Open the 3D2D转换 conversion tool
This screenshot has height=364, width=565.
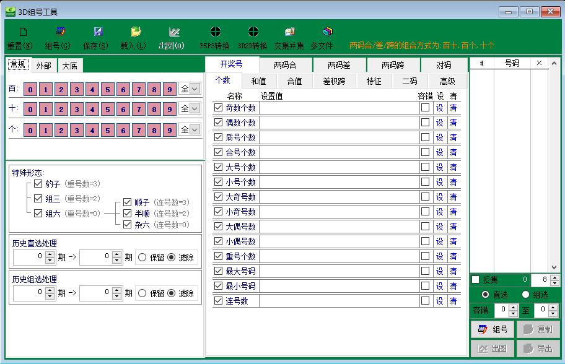[253, 32]
